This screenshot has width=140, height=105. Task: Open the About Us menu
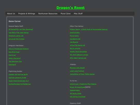pyautogui.click(x=11, y=13)
